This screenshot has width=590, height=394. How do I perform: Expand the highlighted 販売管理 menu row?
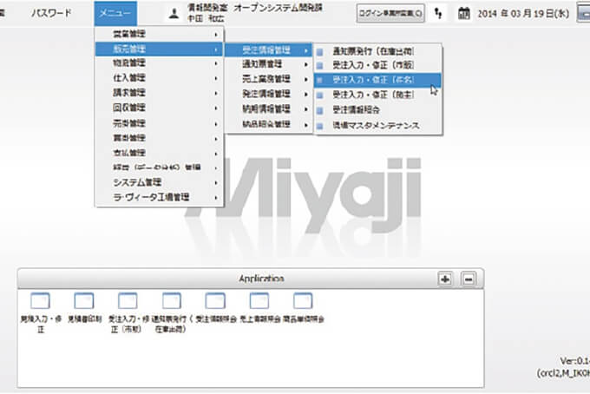click(160, 49)
